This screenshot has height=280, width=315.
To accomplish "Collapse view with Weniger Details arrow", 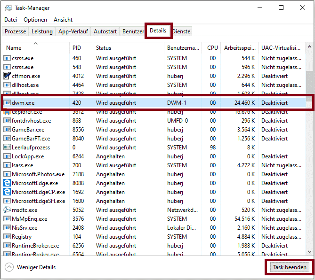I will pyautogui.click(x=9, y=267).
